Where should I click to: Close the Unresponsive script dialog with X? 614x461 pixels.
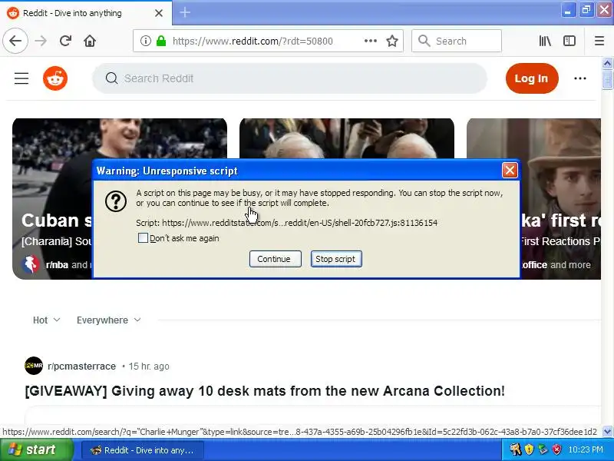pyautogui.click(x=510, y=170)
